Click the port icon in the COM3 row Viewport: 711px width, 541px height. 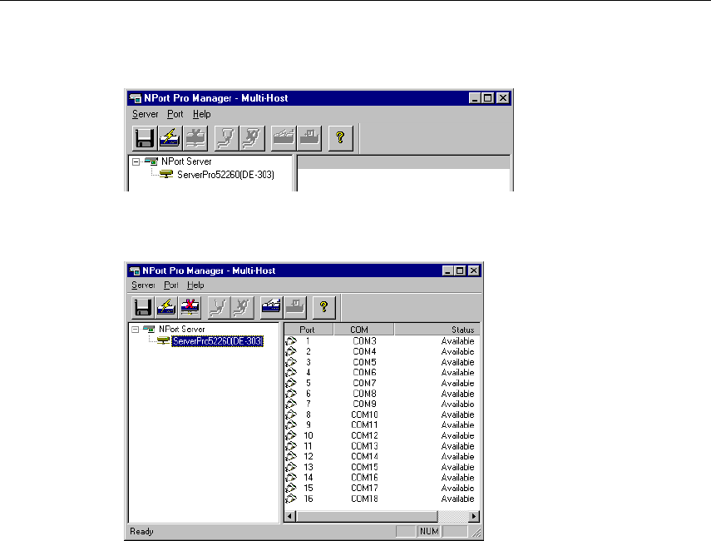coord(291,341)
